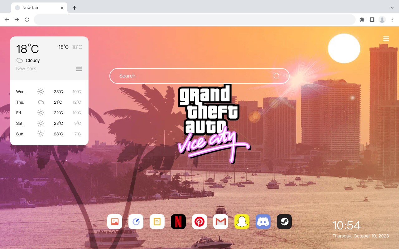Launch the Netflix shortcut
The image size is (399, 249).
(x=178, y=222)
